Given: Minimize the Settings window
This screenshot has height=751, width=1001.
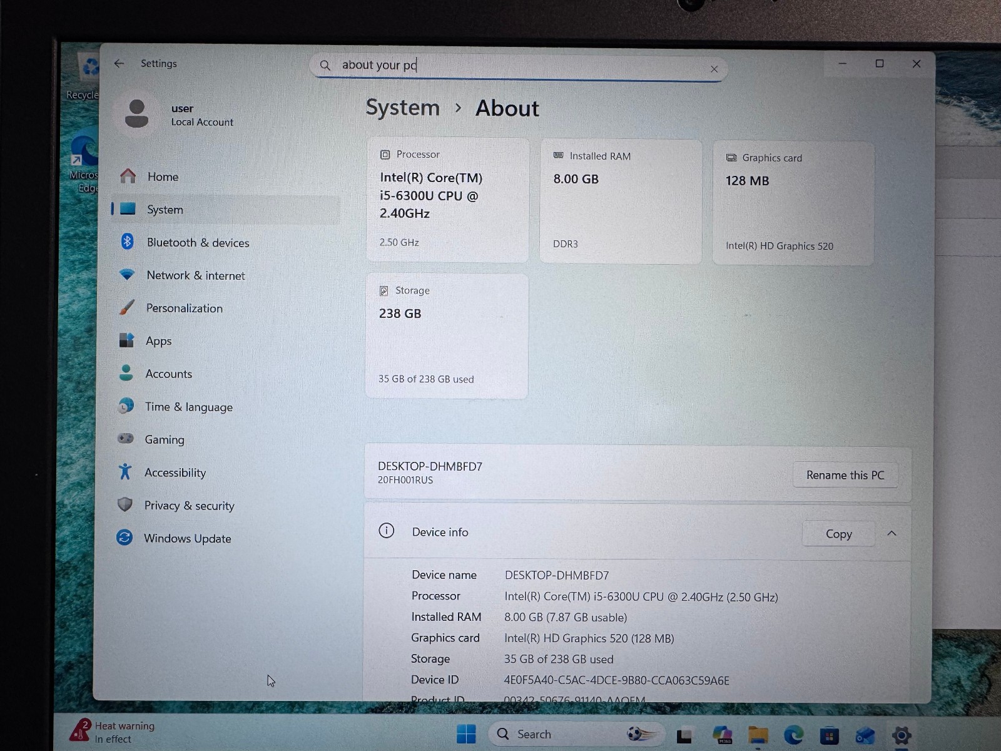Looking at the screenshot, I should click(x=843, y=63).
